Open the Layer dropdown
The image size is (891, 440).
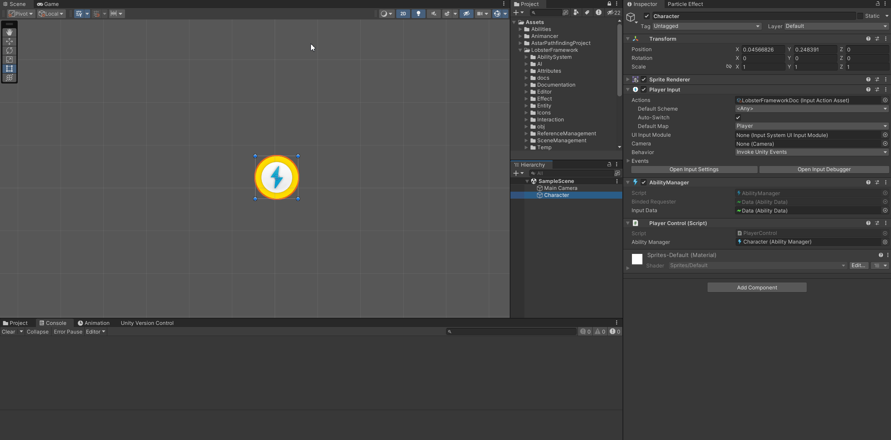pyautogui.click(x=836, y=26)
